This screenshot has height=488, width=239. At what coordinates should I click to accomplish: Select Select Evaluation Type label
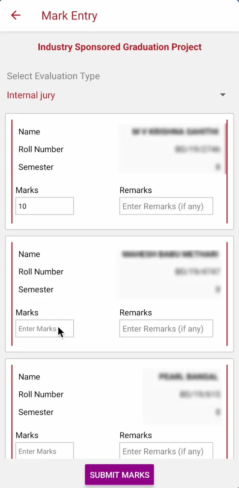(53, 76)
